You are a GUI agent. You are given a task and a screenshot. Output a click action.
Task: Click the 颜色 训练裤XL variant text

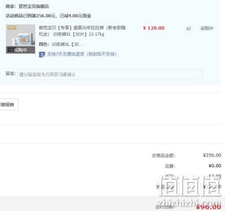click(60, 45)
